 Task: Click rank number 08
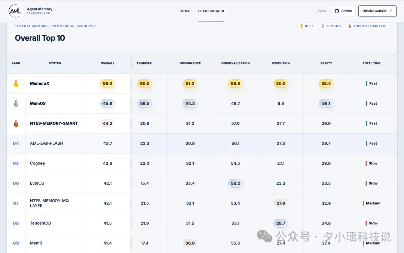click(x=16, y=223)
